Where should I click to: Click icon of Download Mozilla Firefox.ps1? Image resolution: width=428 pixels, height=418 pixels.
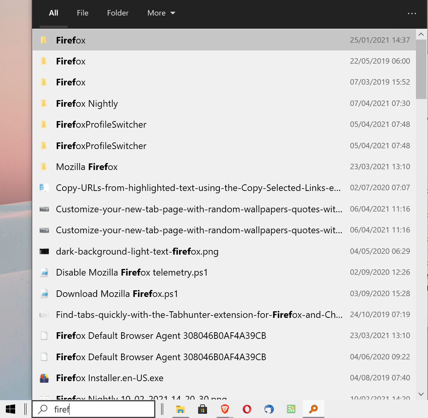point(44,293)
